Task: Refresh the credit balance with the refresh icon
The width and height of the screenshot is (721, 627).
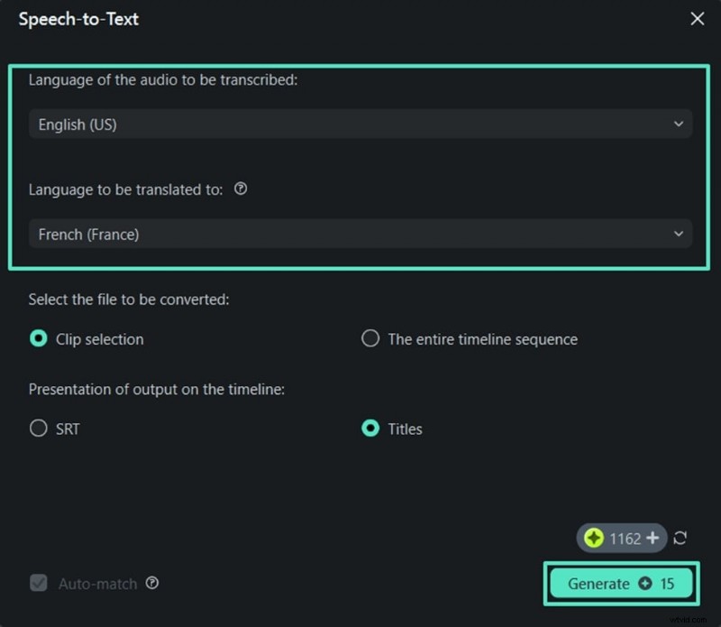Action: click(x=678, y=538)
